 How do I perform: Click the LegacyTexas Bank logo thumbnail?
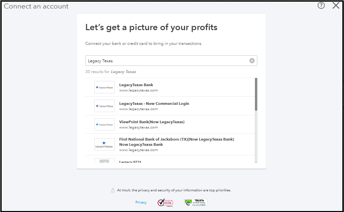(104, 87)
